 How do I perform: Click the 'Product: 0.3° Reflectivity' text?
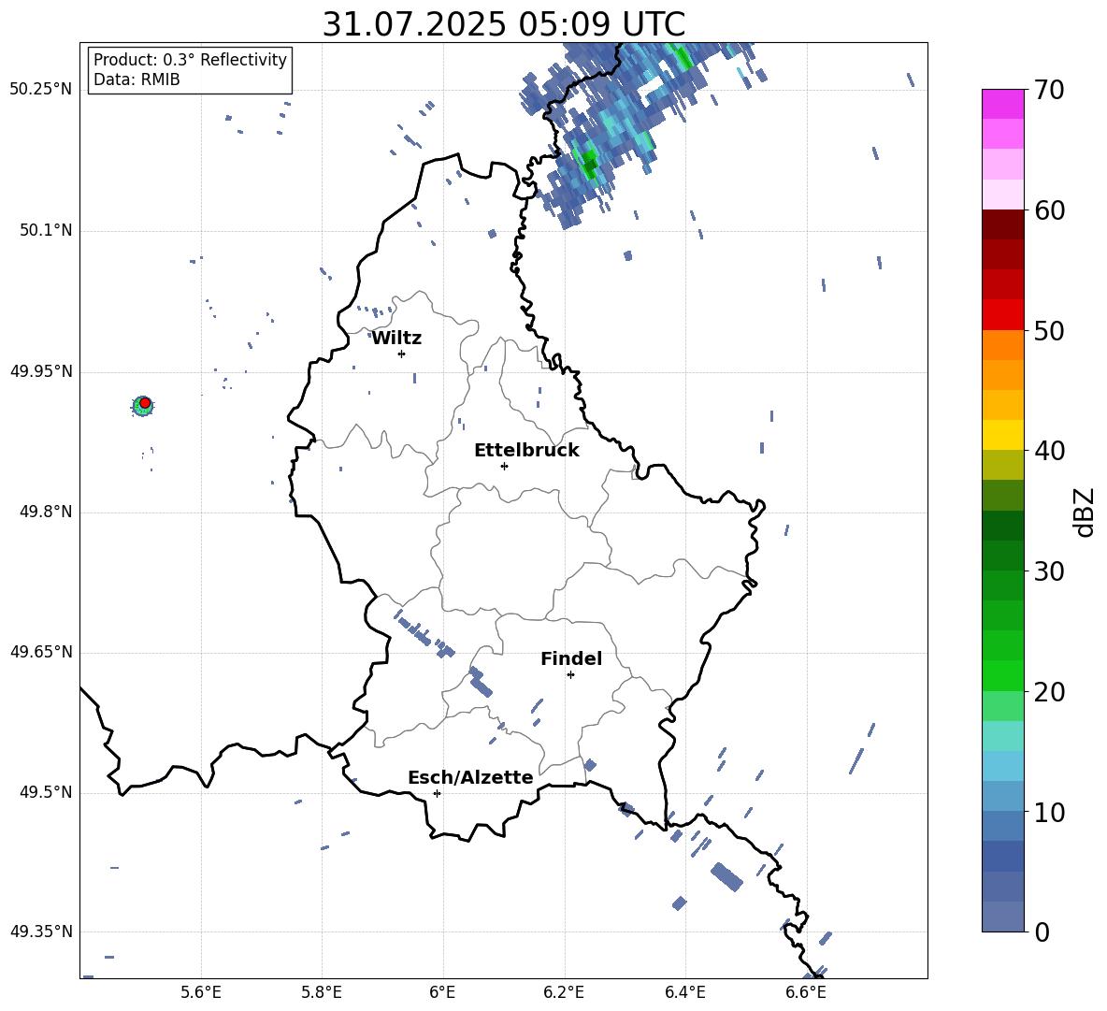190,59
